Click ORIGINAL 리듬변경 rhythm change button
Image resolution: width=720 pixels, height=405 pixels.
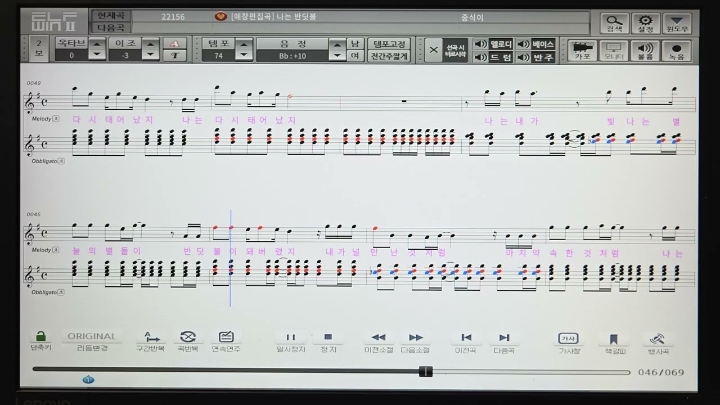pyautogui.click(x=92, y=341)
